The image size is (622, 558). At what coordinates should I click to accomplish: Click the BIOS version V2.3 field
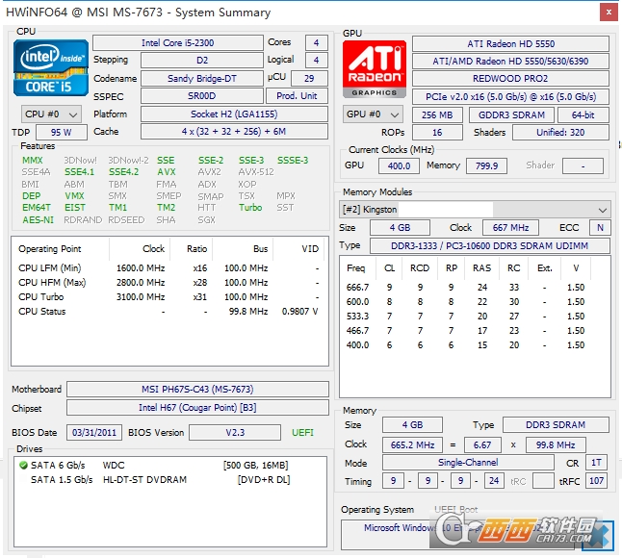[235, 432]
